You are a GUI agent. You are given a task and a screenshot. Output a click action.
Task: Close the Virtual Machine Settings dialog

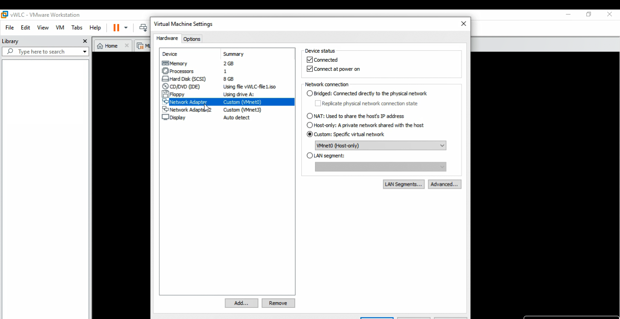click(x=463, y=24)
